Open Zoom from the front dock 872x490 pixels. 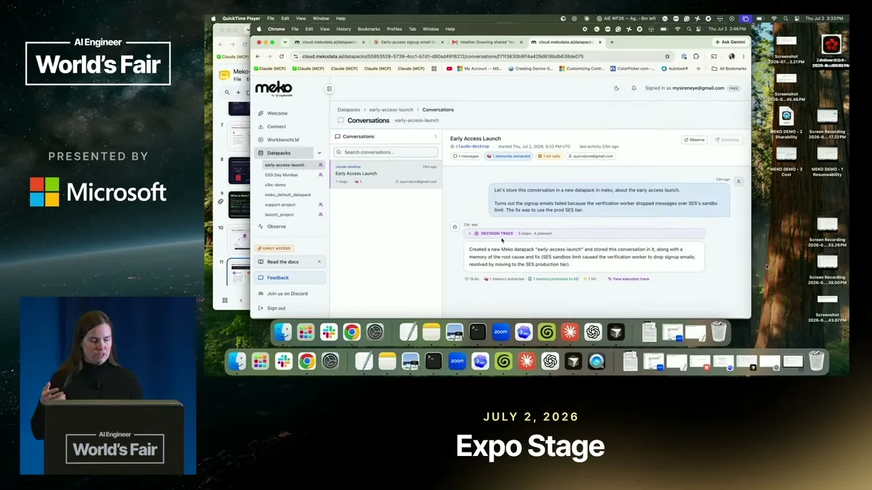click(x=457, y=361)
